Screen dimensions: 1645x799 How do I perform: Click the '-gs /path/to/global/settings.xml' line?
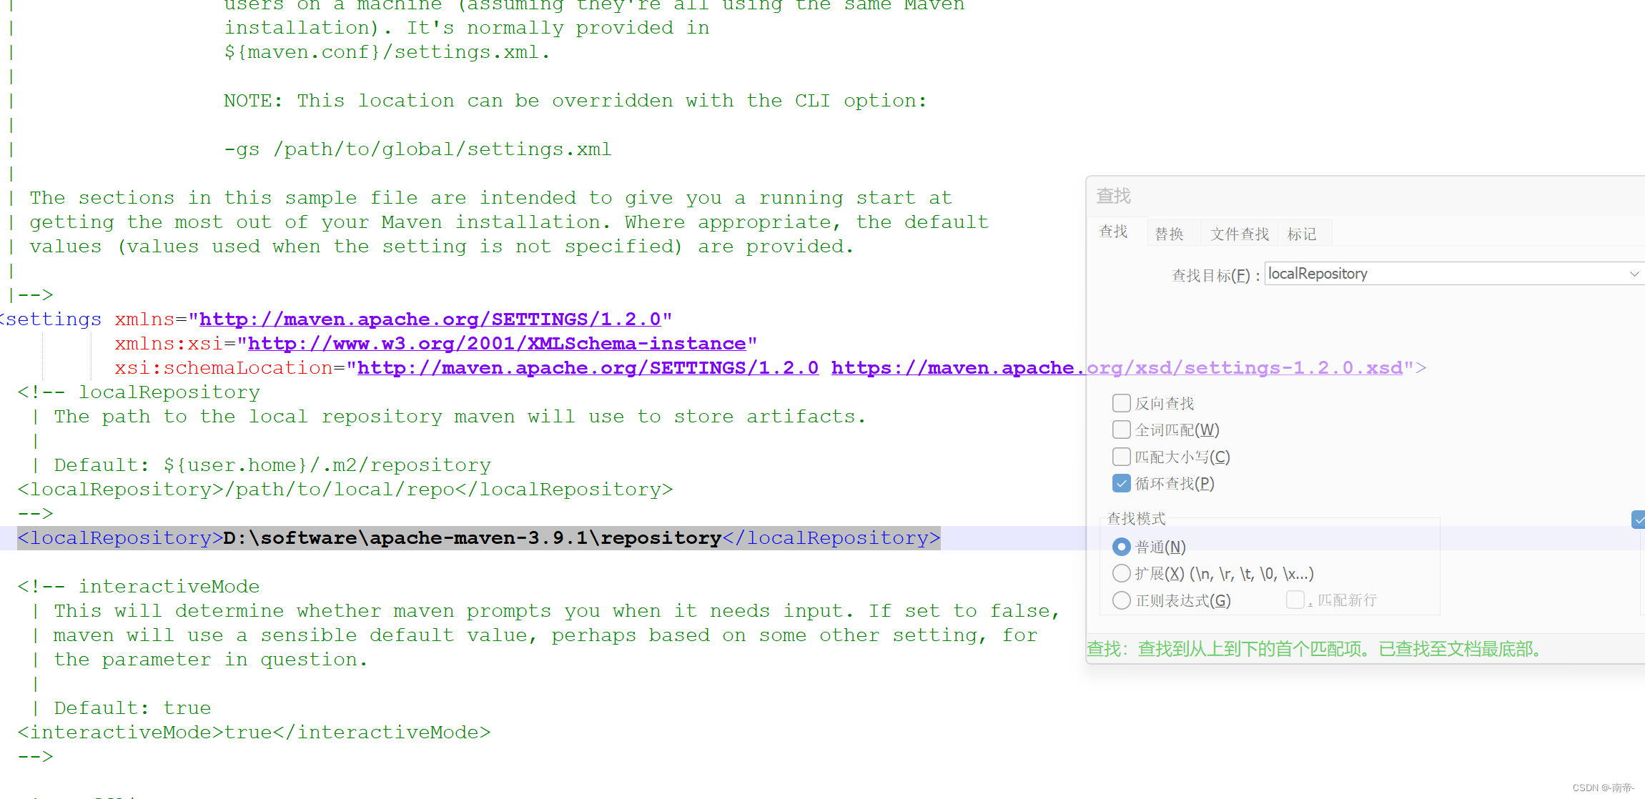[x=418, y=149]
